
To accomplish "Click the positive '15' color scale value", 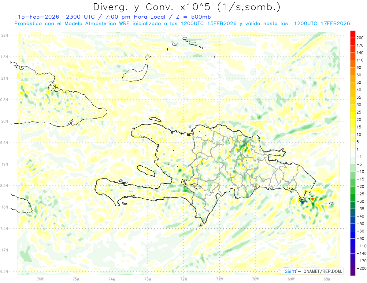I will click(x=359, y=127).
